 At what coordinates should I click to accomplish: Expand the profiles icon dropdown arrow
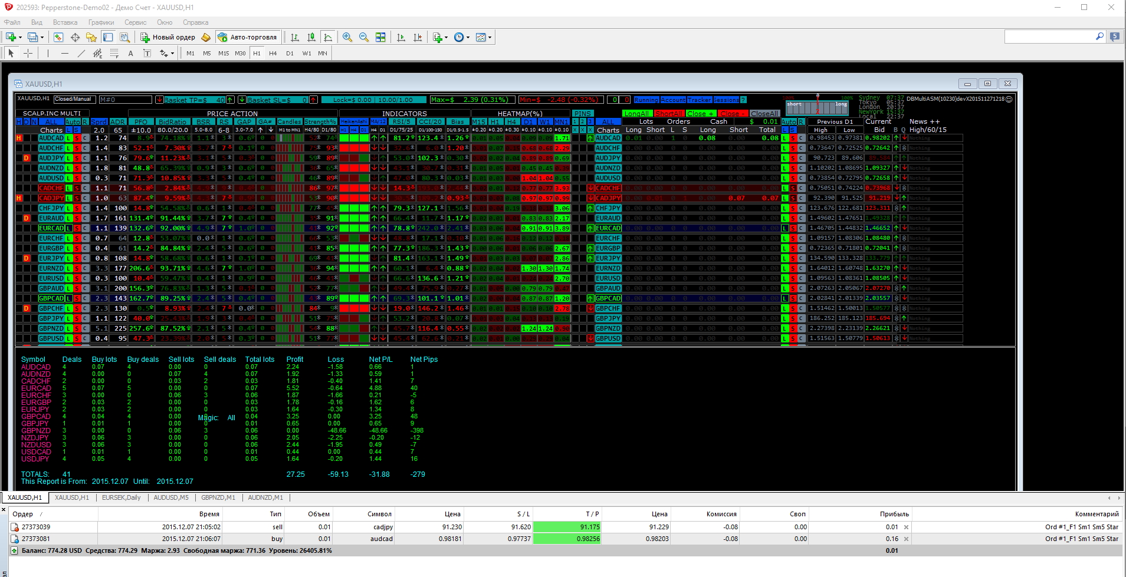tap(42, 37)
